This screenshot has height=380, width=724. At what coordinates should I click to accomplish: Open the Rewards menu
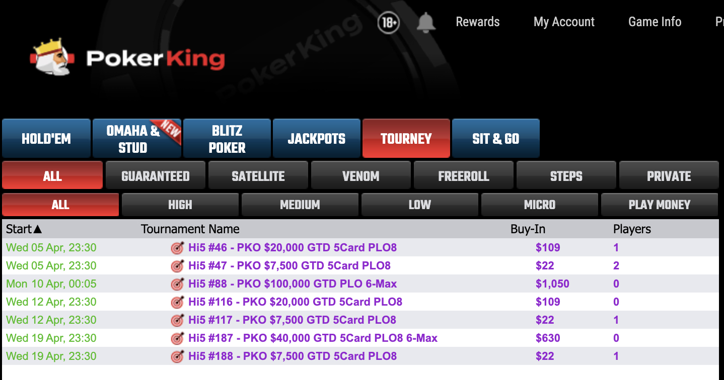[x=477, y=22]
